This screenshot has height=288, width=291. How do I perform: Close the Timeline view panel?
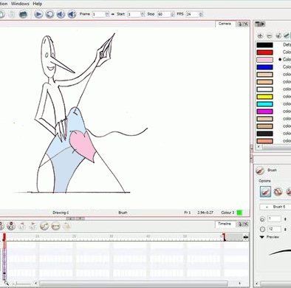click(246, 224)
